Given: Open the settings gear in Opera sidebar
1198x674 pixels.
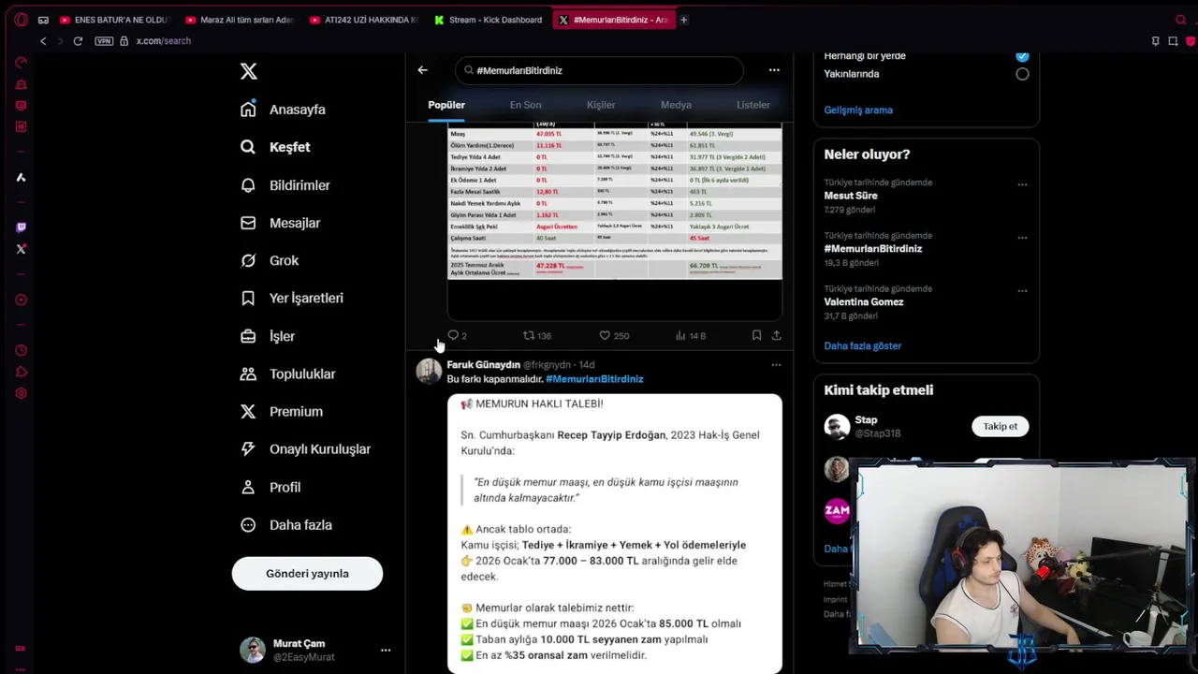Looking at the screenshot, I should click(21, 394).
